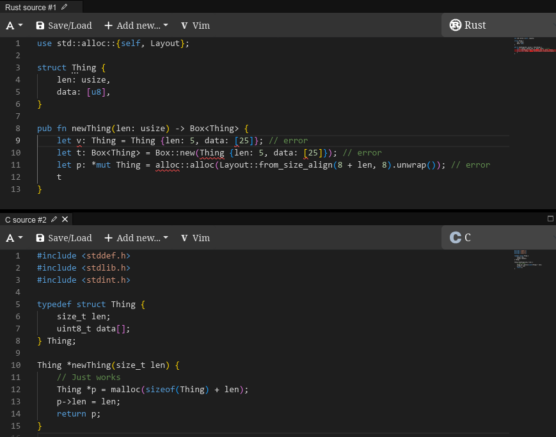Toggle Vim mode in the Rust editor

pos(195,26)
